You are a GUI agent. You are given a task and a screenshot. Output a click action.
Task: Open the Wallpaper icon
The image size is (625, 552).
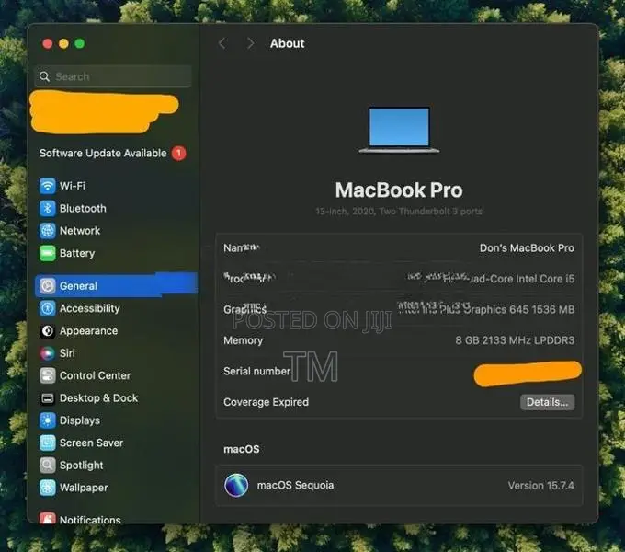(48, 488)
